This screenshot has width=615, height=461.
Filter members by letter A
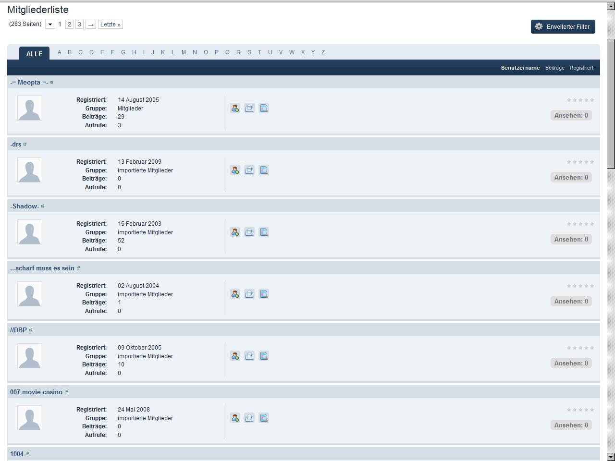point(59,52)
